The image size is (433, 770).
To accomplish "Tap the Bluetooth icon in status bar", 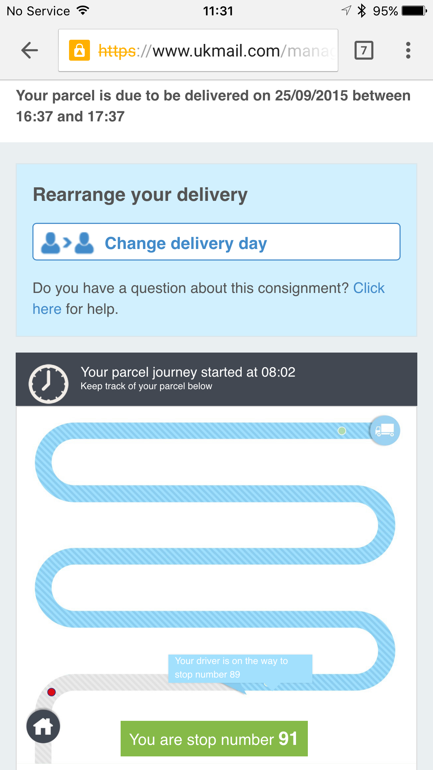I will tap(362, 11).
